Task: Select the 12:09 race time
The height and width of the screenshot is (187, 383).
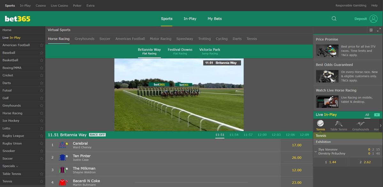Action: pos(304,135)
